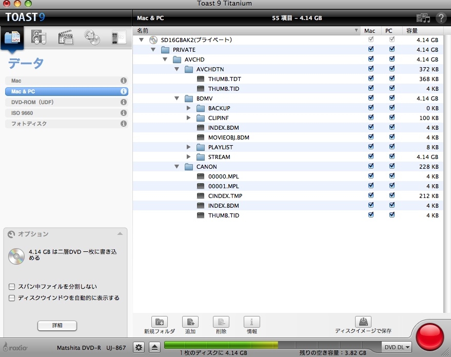Collapse the AVCHDTN folder

click(177, 69)
